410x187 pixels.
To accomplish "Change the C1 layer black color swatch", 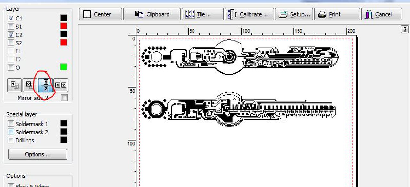I will tap(63, 18).
